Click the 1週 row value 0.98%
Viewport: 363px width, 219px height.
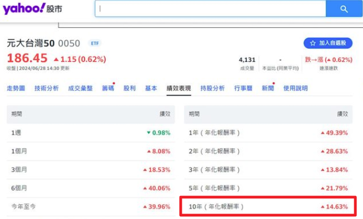[x=159, y=133]
